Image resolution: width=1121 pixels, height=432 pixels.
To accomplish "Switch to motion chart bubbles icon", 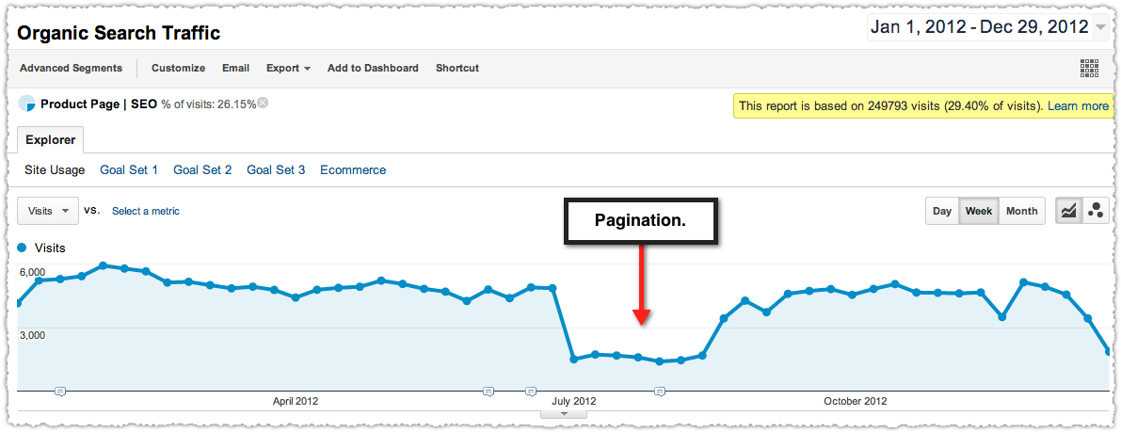I will (x=1096, y=211).
